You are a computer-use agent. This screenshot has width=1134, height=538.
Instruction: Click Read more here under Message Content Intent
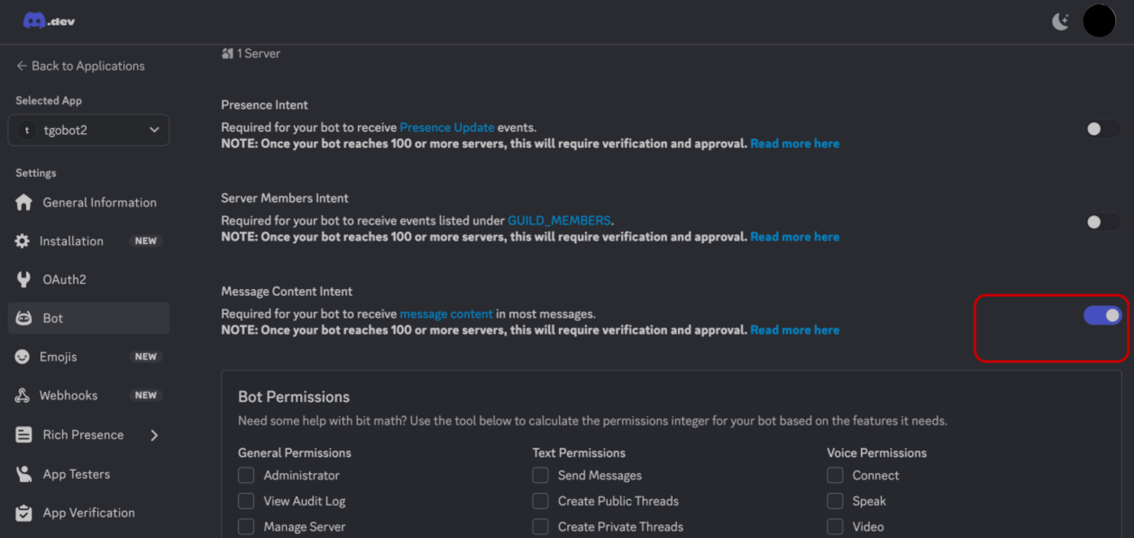795,330
